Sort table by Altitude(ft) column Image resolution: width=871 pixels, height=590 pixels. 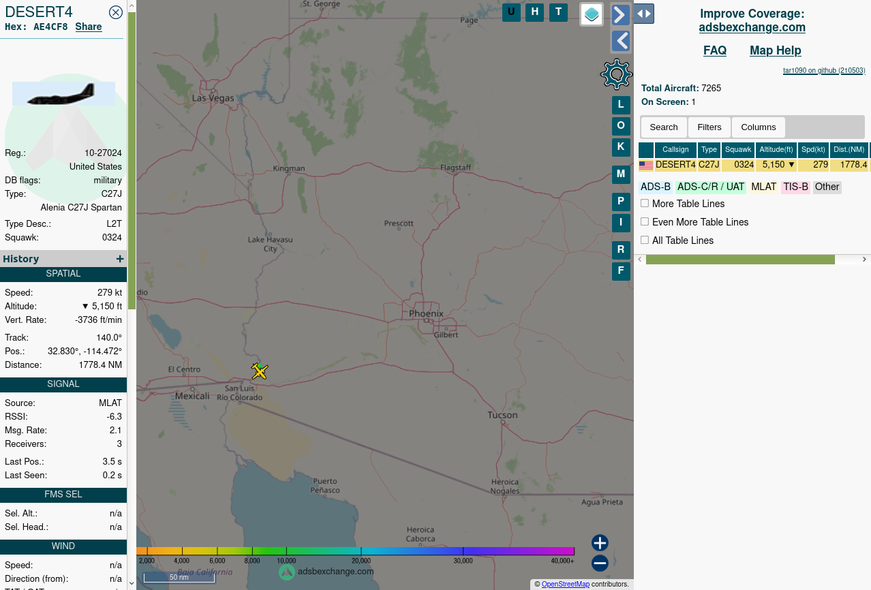pyautogui.click(x=776, y=150)
